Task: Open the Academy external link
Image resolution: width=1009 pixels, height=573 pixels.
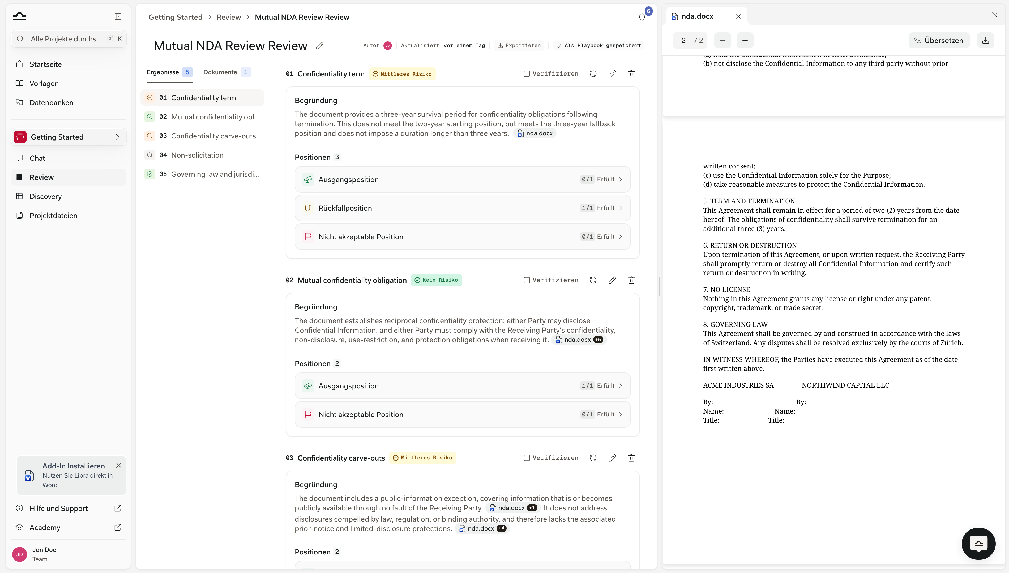Action: 69,527
